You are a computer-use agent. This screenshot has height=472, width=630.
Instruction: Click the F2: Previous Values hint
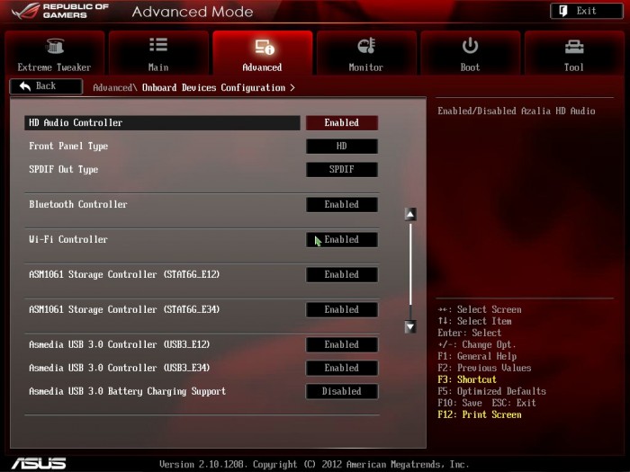pos(484,368)
